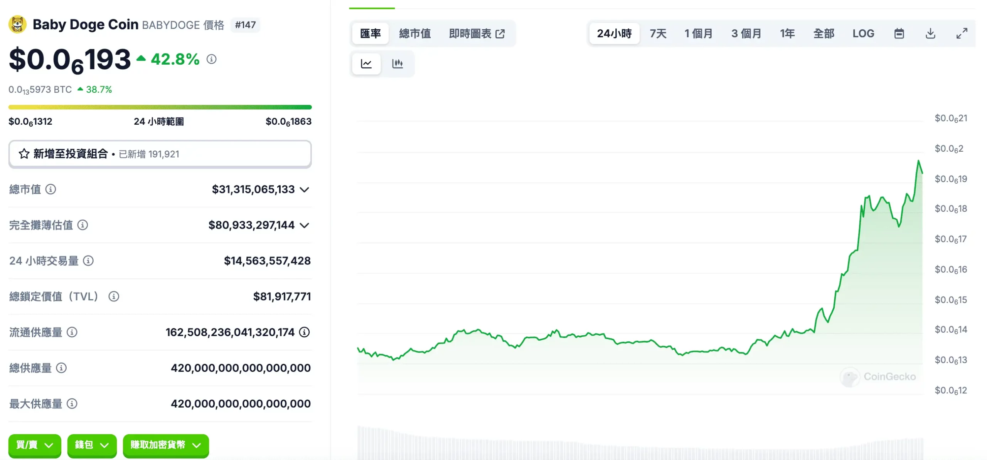Select the 1年 time range
The width and height of the screenshot is (987, 460).
pos(787,33)
